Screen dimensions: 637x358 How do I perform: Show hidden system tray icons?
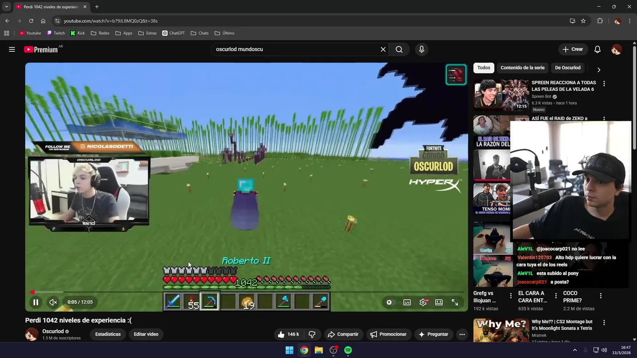575,350
